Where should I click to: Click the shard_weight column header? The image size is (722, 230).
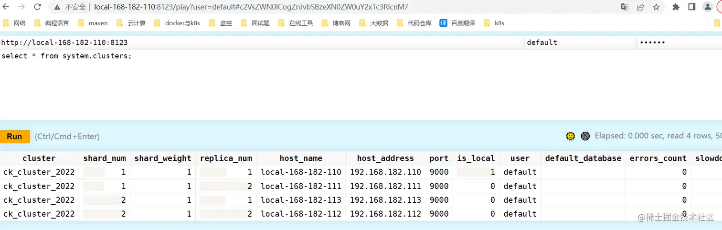(x=163, y=158)
